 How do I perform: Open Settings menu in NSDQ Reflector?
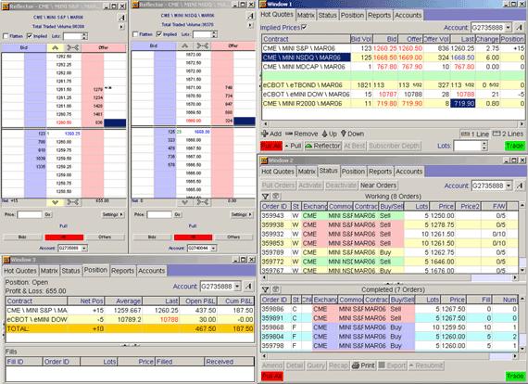click(x=242, y=214)
